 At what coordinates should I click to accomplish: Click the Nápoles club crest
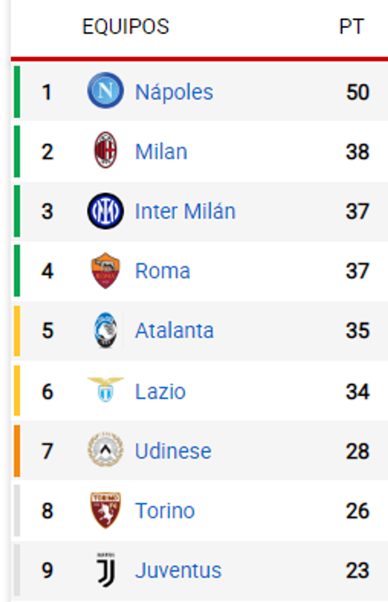106,91
